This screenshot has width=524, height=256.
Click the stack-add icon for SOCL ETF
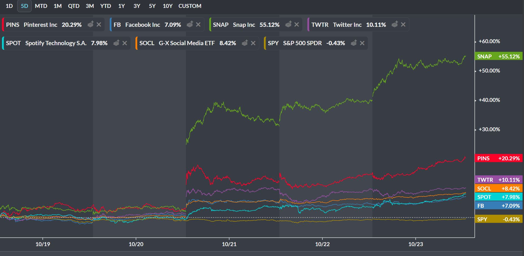(245, 43)
